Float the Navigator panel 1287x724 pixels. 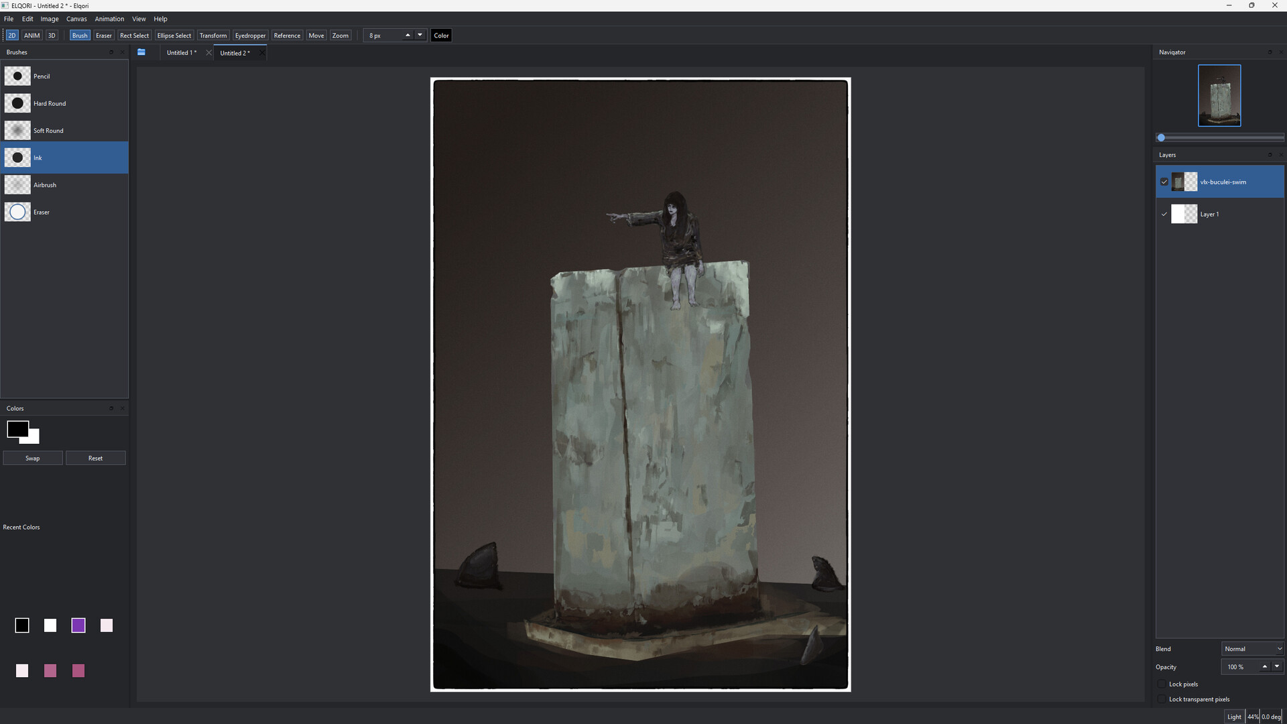pyautogui.click(x=1270, y=52)
